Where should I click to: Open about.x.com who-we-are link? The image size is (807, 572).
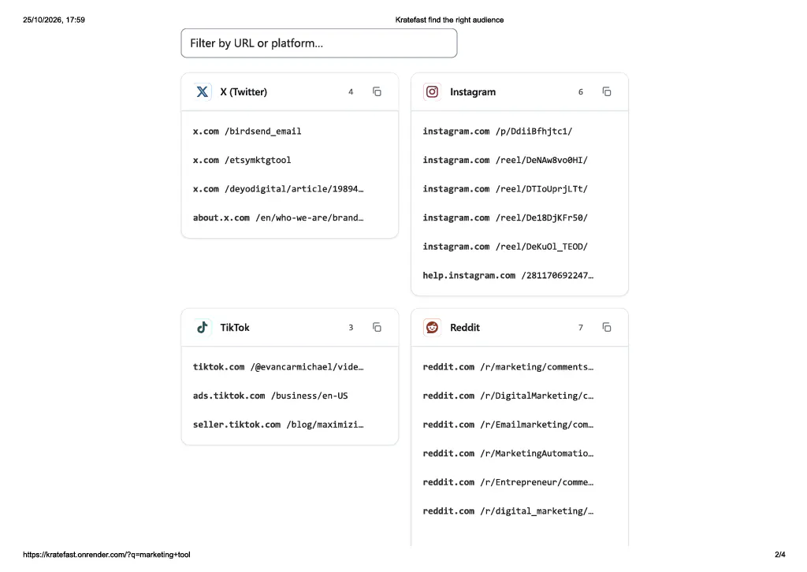(x=278, y=217)
